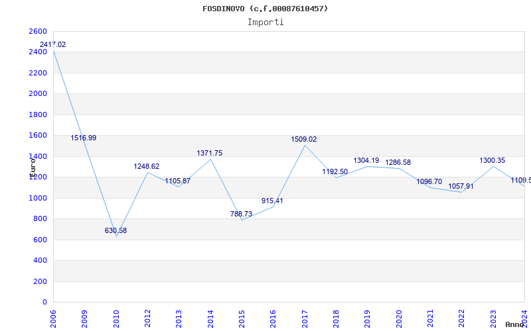This screenshot has width=531, height=331.
Task: Click the 788.73 data label
Action: pyautogui.click(x=241, y=214)
